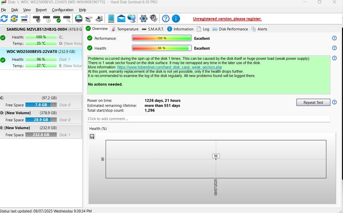Switch to the Temperature tab
This screenshot has height=213, width=343.
(x=125, y=29)
